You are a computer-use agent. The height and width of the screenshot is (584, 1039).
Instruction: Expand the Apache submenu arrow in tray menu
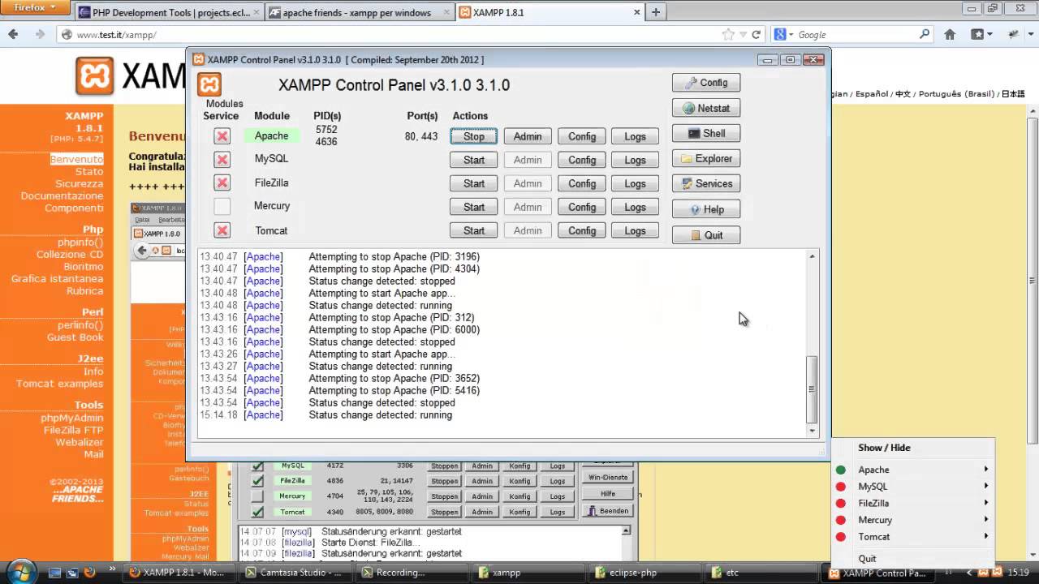(x=986, y=470)
